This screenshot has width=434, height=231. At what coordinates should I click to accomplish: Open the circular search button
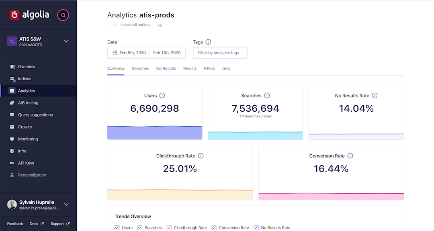pyautogui.click(x=63, y=15)
